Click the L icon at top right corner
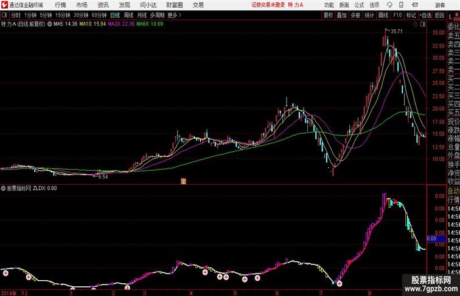 [450, 17]
